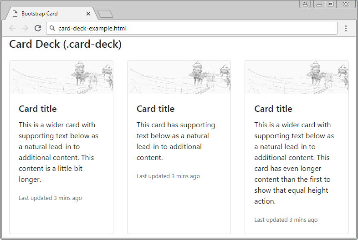Viewport: 358px width, 240px height.
Task: Click text 'card has even longer'
Action: point(288,169)
